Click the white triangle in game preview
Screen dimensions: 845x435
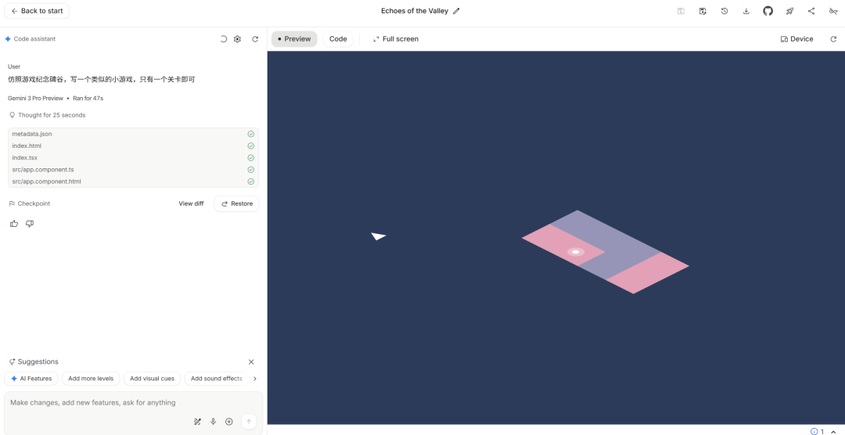pyautogui.click(x=378, y=236)
